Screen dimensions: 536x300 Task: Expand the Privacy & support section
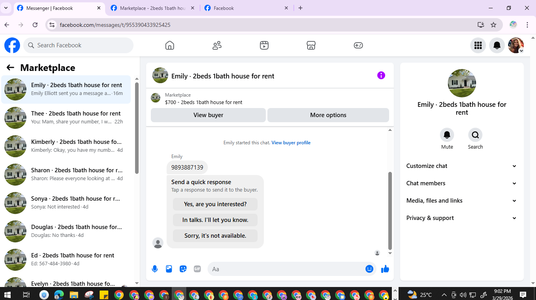click(462, 218)
